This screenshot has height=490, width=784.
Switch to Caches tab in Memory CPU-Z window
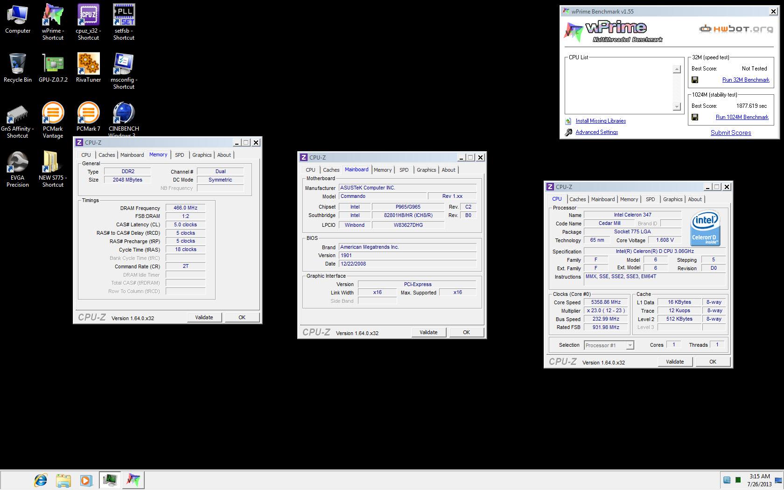[x=106, y=155]
